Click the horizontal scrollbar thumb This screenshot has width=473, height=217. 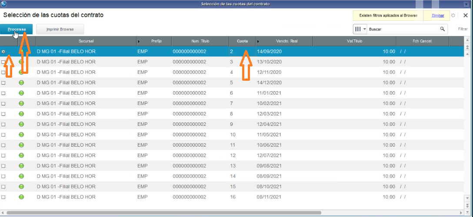click(164, 213)
